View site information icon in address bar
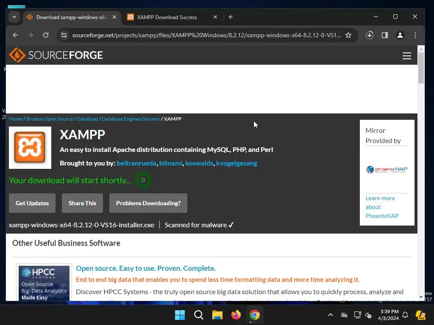This screenshot has width=434, height=325. pos(64,35)
